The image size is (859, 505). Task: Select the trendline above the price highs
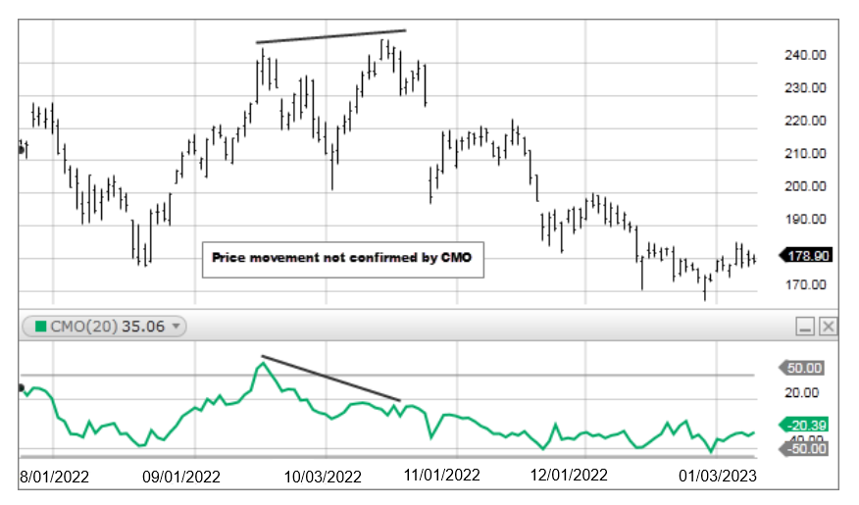click(x=331, y=36)
